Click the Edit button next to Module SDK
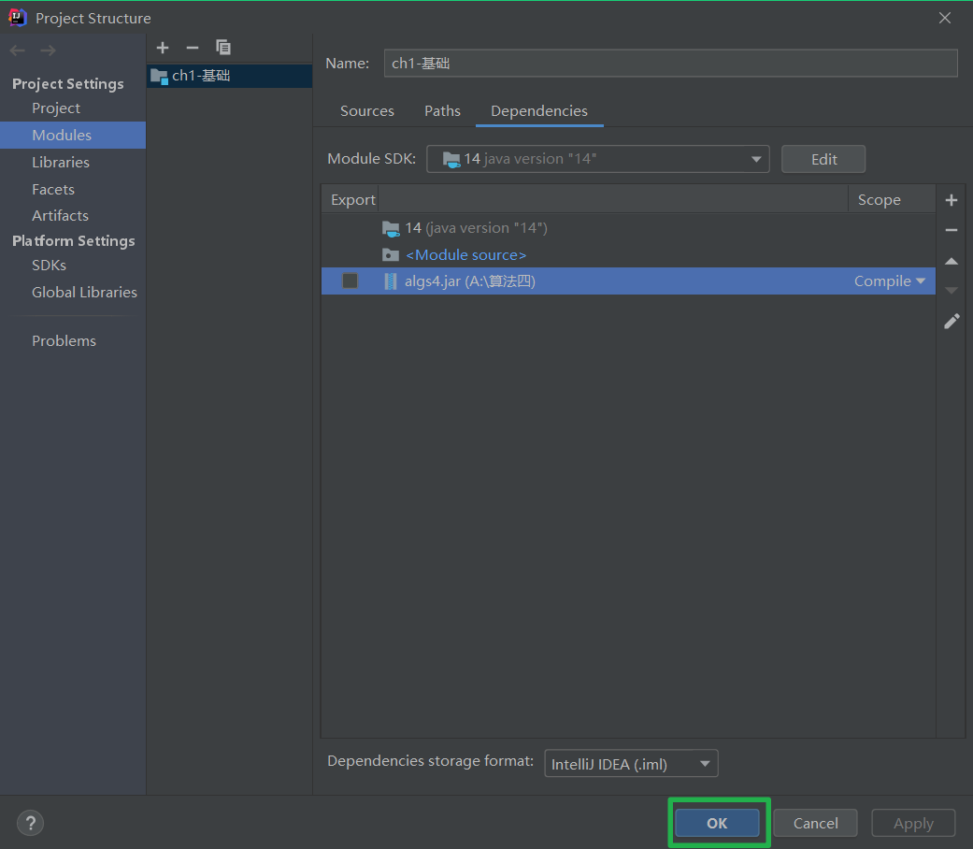This screenshot has height=849, width=973. point(823,159)
